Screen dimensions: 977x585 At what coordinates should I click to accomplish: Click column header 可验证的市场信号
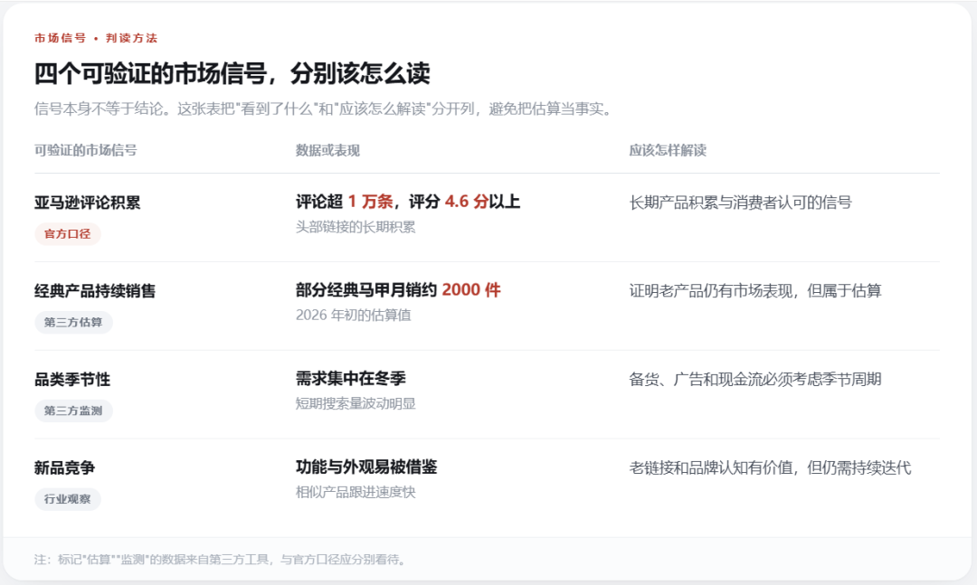pos(85,150)
